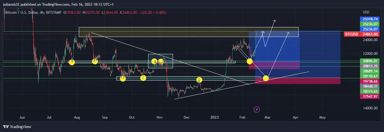Click the 17547.97 price label
Screen dimensions: 384x132
tap(369, 96)
